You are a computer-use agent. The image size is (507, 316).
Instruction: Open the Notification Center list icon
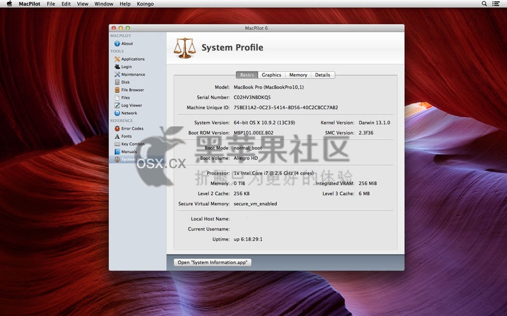[x=496, y=4]
